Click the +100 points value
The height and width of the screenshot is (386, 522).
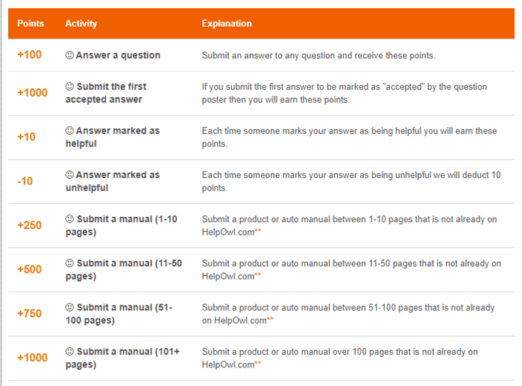[29, 54]
